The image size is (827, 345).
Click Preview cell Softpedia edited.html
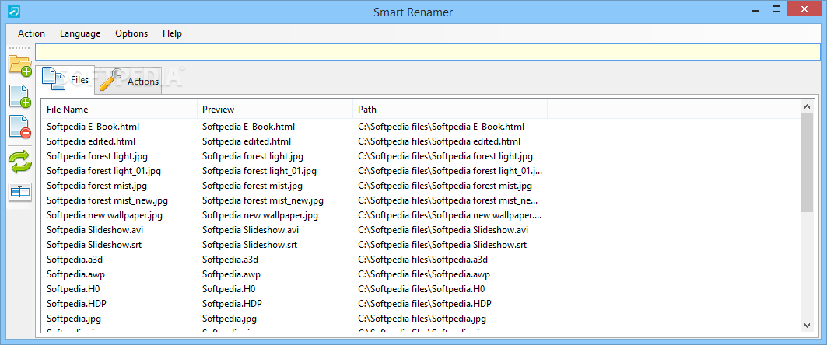click(247, 141)
